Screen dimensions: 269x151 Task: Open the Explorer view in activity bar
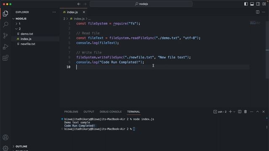(5, 13)
